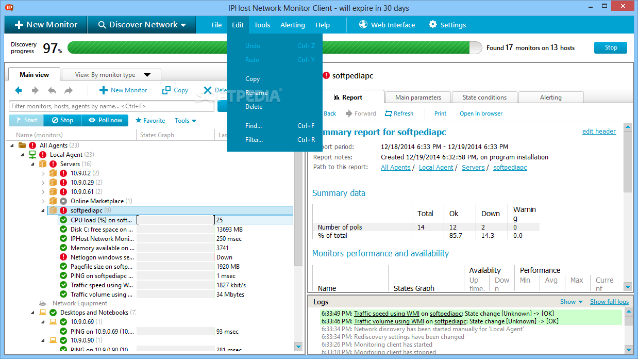This screenshot has height=359, width=638.
Task: Switch to the Alerting tab of softpediapc
Action: [x=551, y=97]
